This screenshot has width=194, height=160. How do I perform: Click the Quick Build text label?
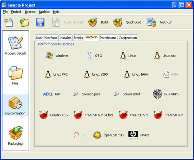(x=134, y=22)
